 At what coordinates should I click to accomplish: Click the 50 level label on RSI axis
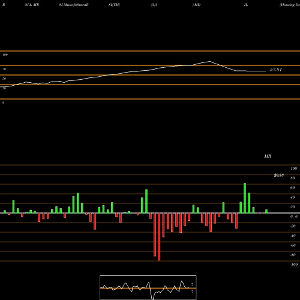pyautogui.click(x=4, y=79)
